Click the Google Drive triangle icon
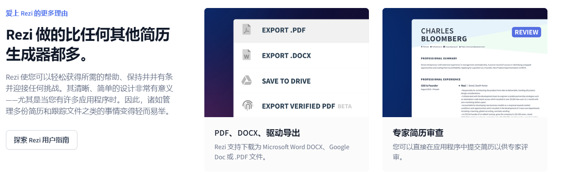Screen dimensions: 561x174 click(x=247, y=80)
